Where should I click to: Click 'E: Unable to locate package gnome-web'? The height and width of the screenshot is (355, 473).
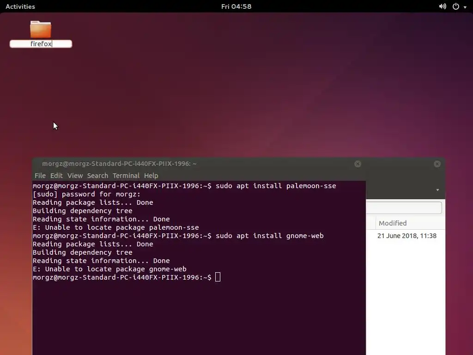[x=109, y=269]
